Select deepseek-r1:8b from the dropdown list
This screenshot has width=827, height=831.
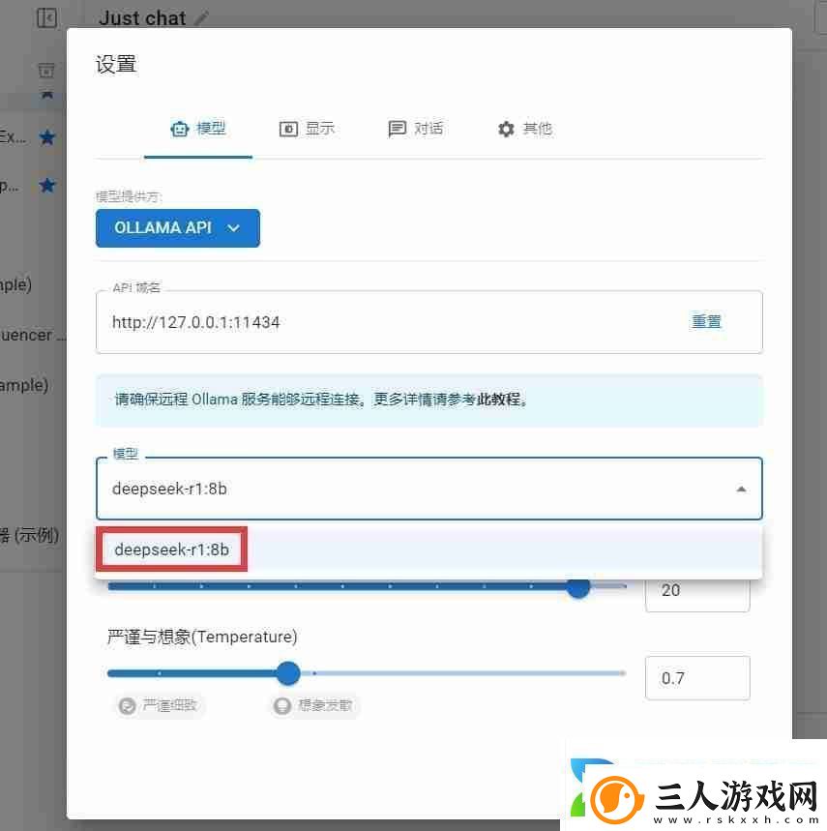[x=428, y=549]
